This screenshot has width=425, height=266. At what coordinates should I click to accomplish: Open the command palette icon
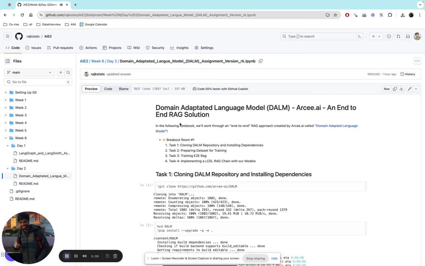coord(360,36)
